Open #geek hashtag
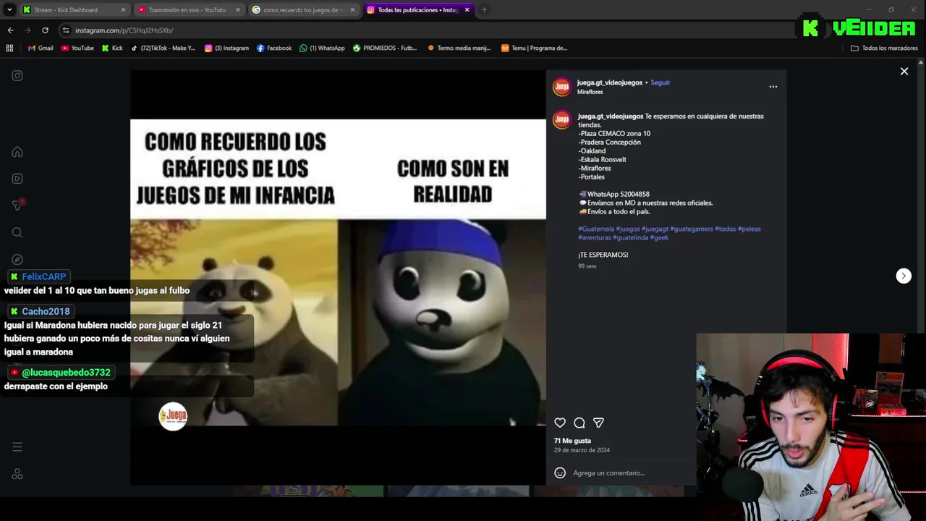Viewport: 926px width, 521px height. point(659,237)
